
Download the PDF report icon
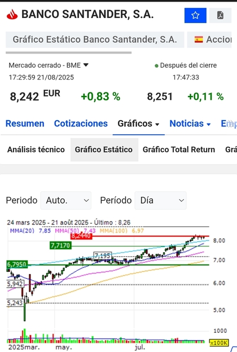220,15
